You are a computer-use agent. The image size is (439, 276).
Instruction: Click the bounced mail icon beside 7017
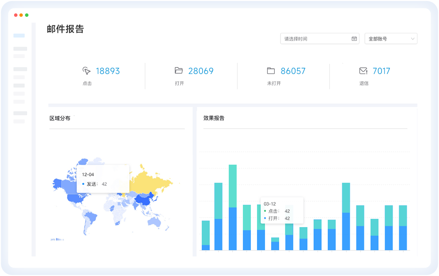363,71
